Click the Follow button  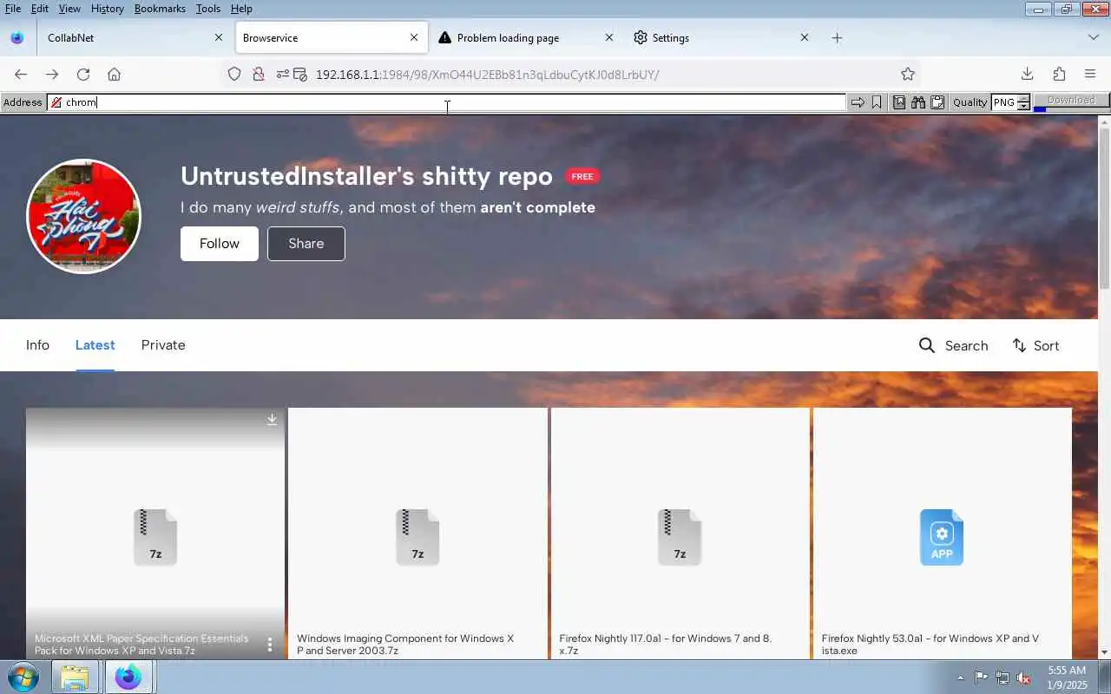[x=220, y=244]
